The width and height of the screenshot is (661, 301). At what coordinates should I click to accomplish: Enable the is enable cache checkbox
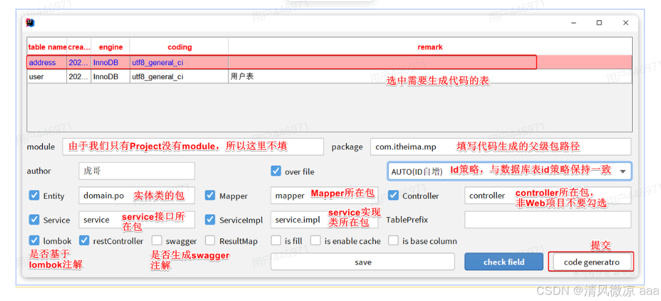[315, 241]
